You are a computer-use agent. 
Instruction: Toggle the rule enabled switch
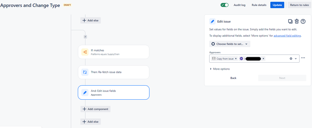coord(224,5)
